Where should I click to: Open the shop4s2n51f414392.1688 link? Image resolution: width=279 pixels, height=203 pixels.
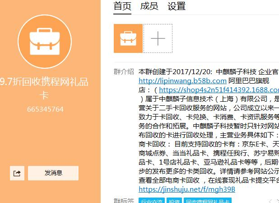coord(219,90)
